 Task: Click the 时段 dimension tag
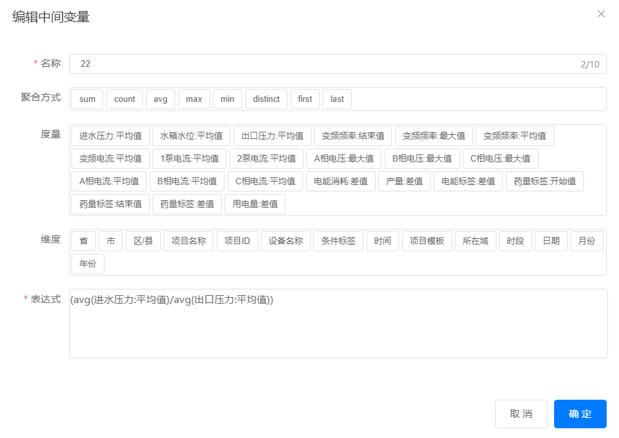click(x=516, y=241)
